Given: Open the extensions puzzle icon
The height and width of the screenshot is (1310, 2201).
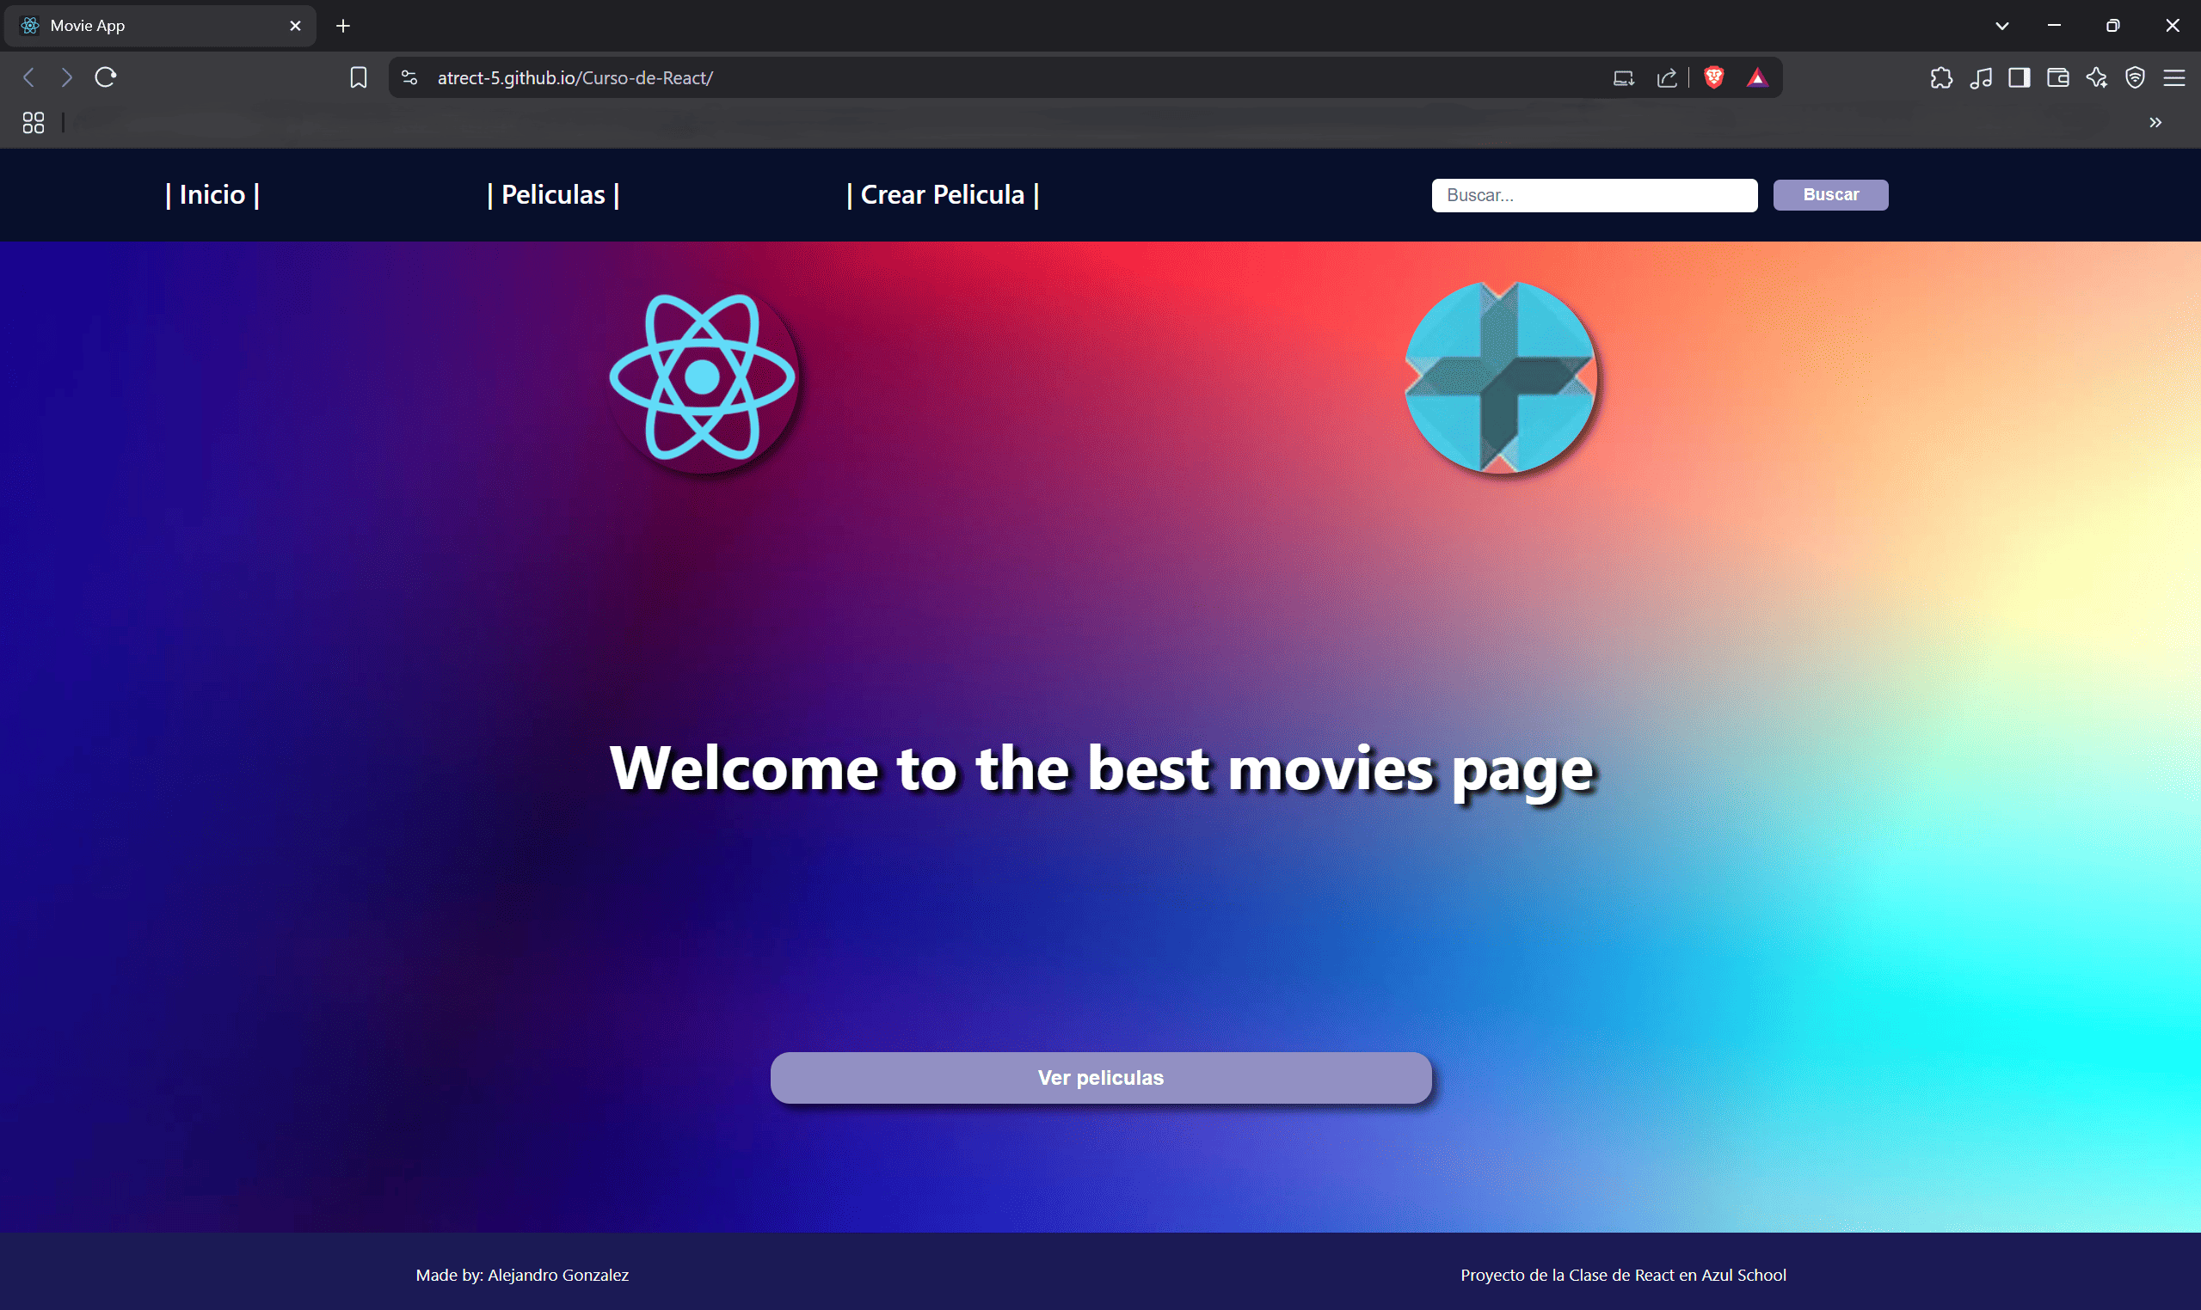Looking at the screenshot, I should (x=1941, y=77).
